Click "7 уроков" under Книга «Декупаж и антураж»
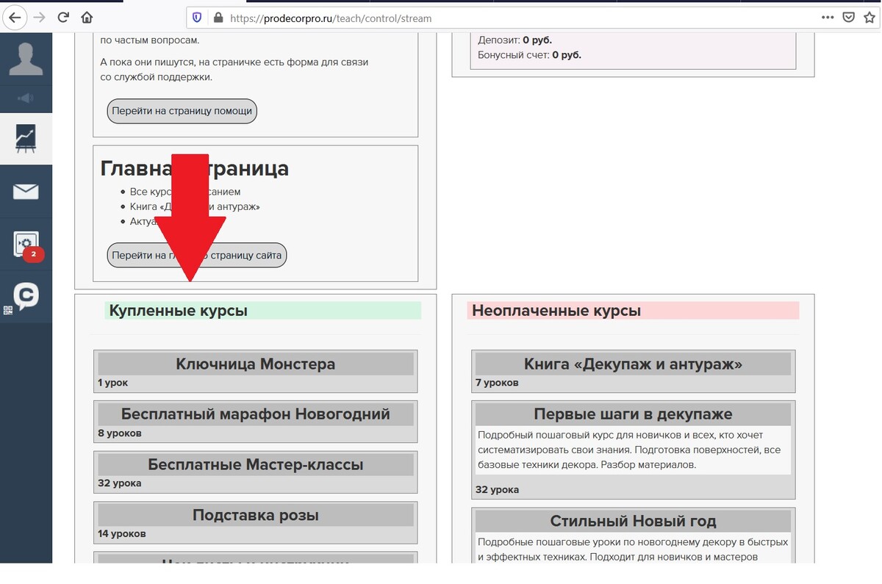Screen dimensions: 882x584 (x=497, y=382)
